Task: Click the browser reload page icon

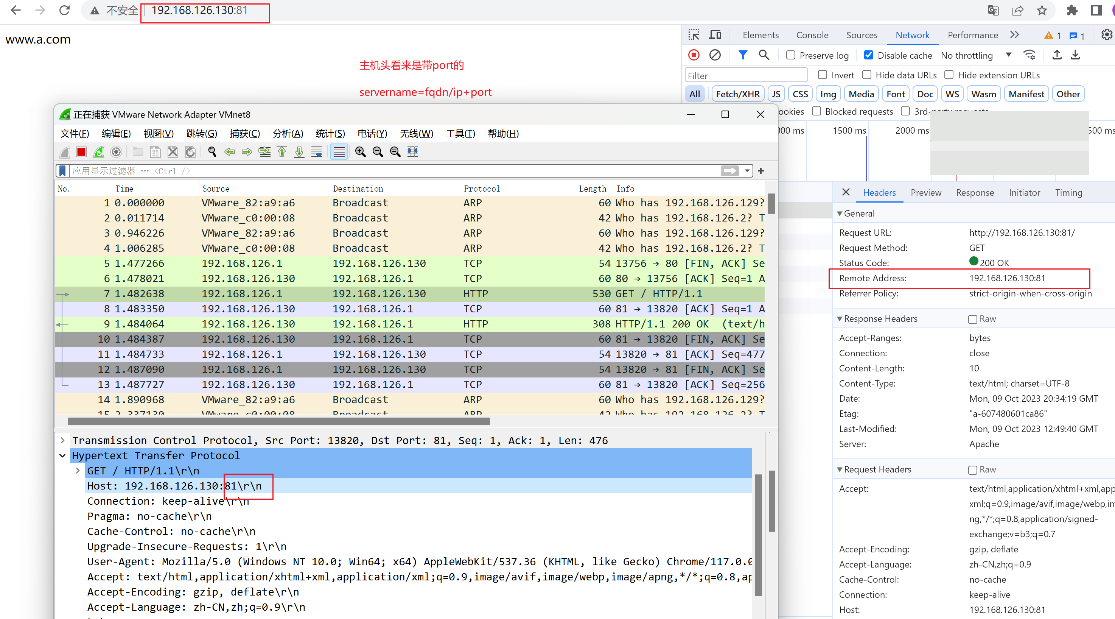Action: coord(64,10)
